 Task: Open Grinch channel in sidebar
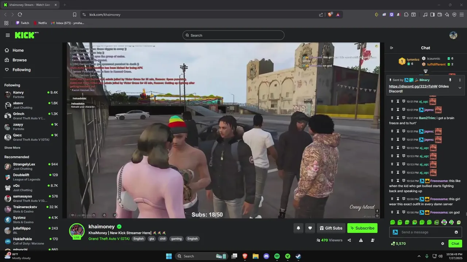click(x=31, y=116)
